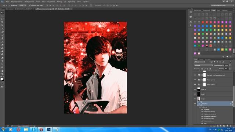Hide the Цветовой тон/Насыщенность 1 layer
The height and width of the screenshot is (132, 235).
(195, 75)
